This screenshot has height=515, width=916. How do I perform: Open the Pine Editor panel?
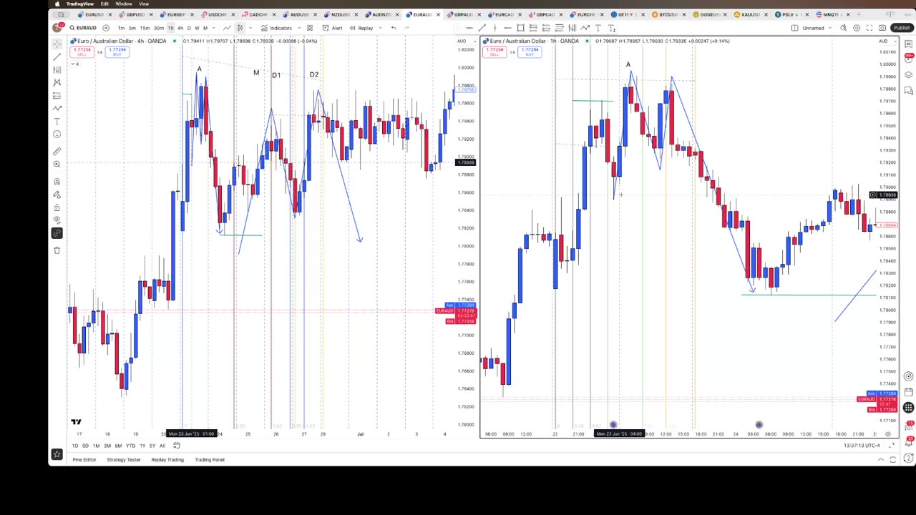tap(84, 460)
